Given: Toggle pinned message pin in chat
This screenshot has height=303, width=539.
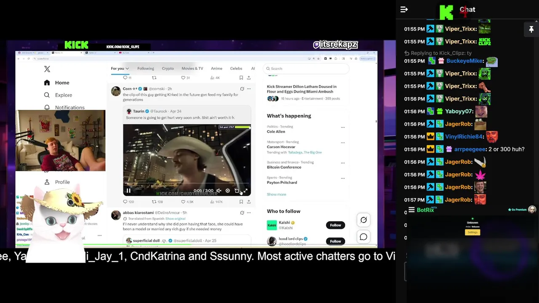Looking at the screenshot, I should tap(531, 29).
